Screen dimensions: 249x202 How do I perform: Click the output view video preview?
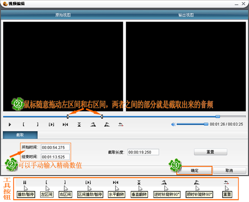[186, 66]
